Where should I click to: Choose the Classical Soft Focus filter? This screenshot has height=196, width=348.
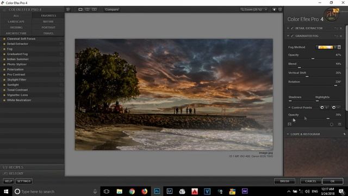point(21,39)
